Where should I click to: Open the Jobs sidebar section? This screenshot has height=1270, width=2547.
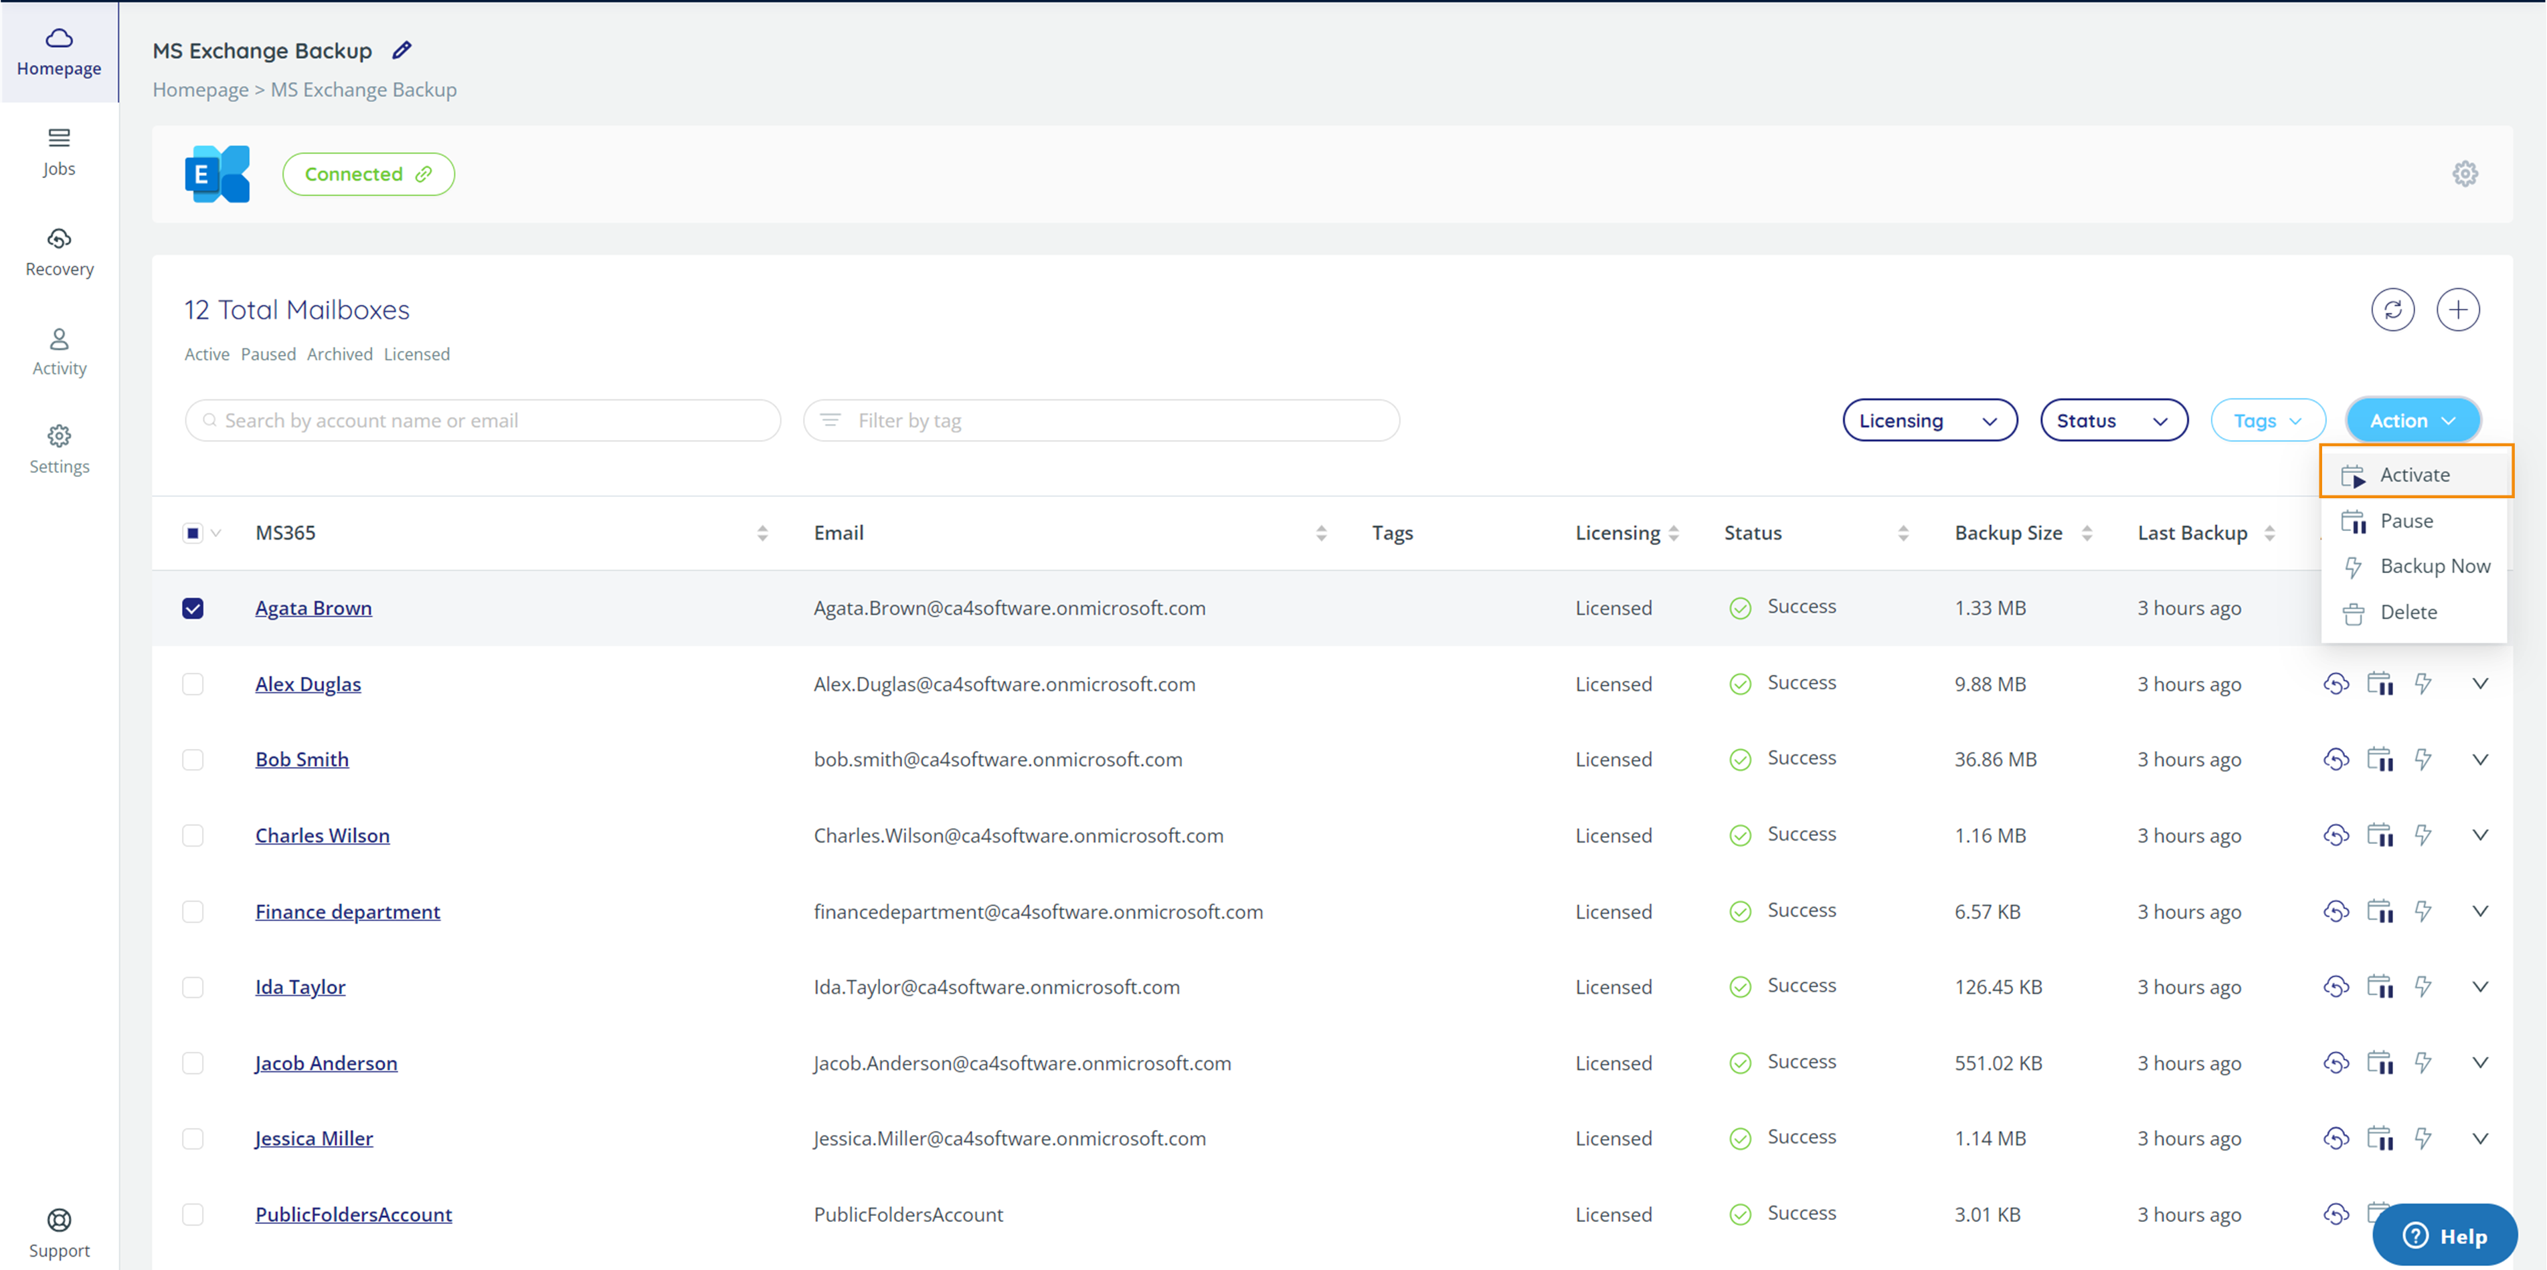click(60, 152)
